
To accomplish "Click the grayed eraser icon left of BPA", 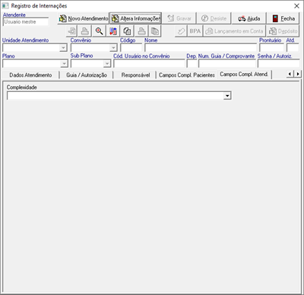I will pyautogui.click(x=181, y=31).
